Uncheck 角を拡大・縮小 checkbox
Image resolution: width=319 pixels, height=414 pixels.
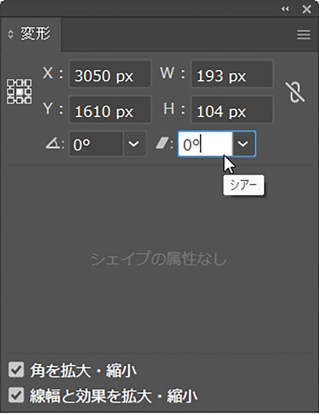pos(16,370)
